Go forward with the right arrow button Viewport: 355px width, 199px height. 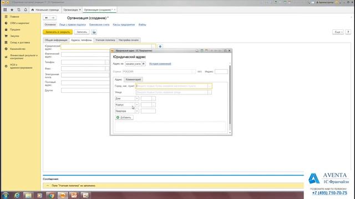(53, 18)
